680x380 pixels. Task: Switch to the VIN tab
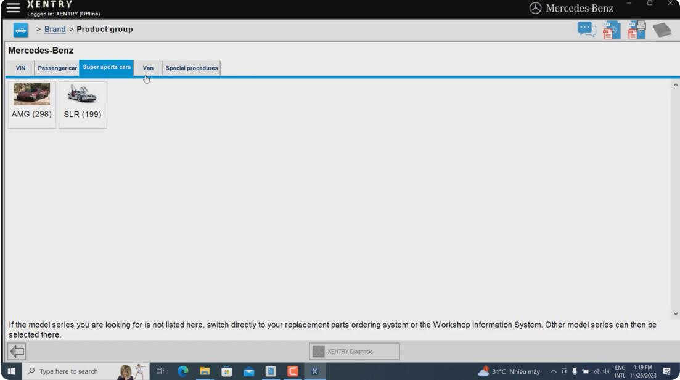(x=20, y=68)
